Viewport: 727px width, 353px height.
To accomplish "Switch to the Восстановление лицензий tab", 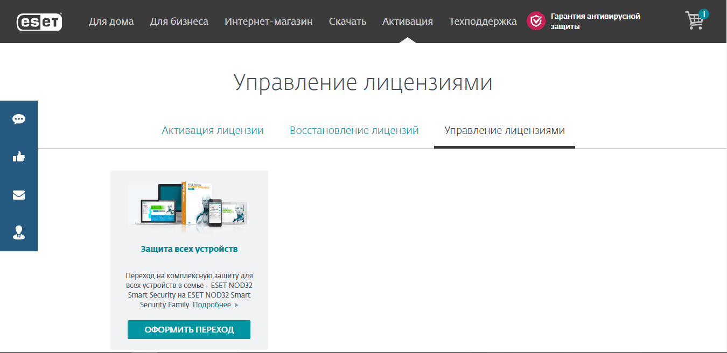I will (354, 131).
